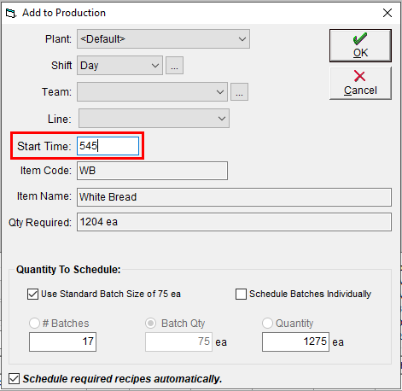Click the Item Code field with WB
This screenshot has height=391, width=402.
152,171
